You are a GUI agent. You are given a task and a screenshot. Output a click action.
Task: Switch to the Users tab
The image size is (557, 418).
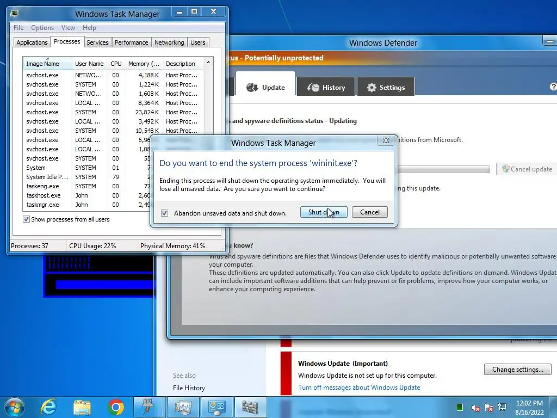198,42
